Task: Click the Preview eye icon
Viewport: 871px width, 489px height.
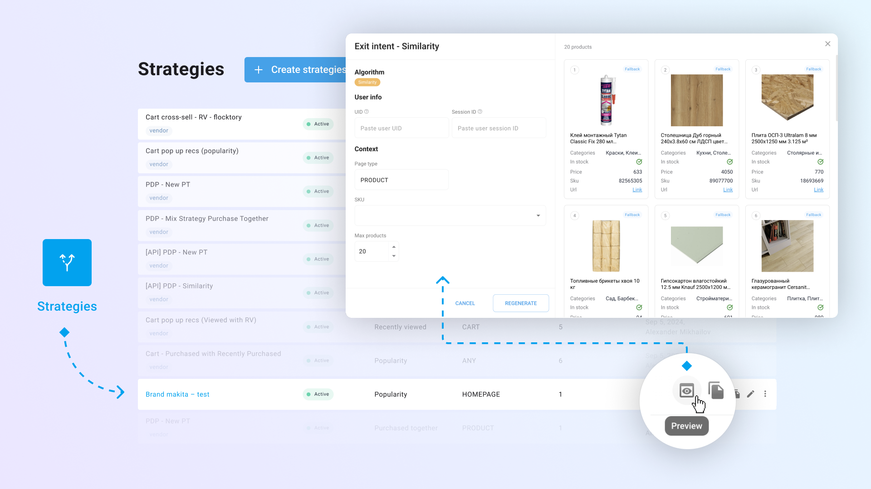Action: point(687,390)
